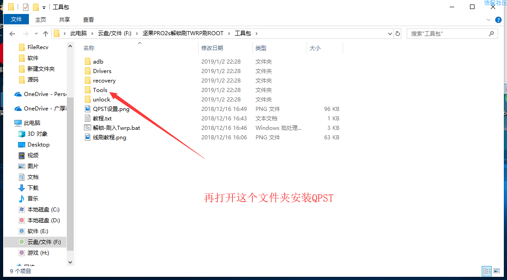This screenshot has width=507, height=280.
Task: Open the 文件 menu tab
Action: pyautogui.click(x=16, y=19)
